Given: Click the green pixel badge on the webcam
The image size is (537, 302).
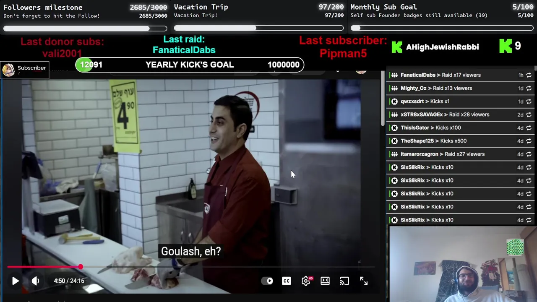Looking at the screenshot, I should pos(515,247).
